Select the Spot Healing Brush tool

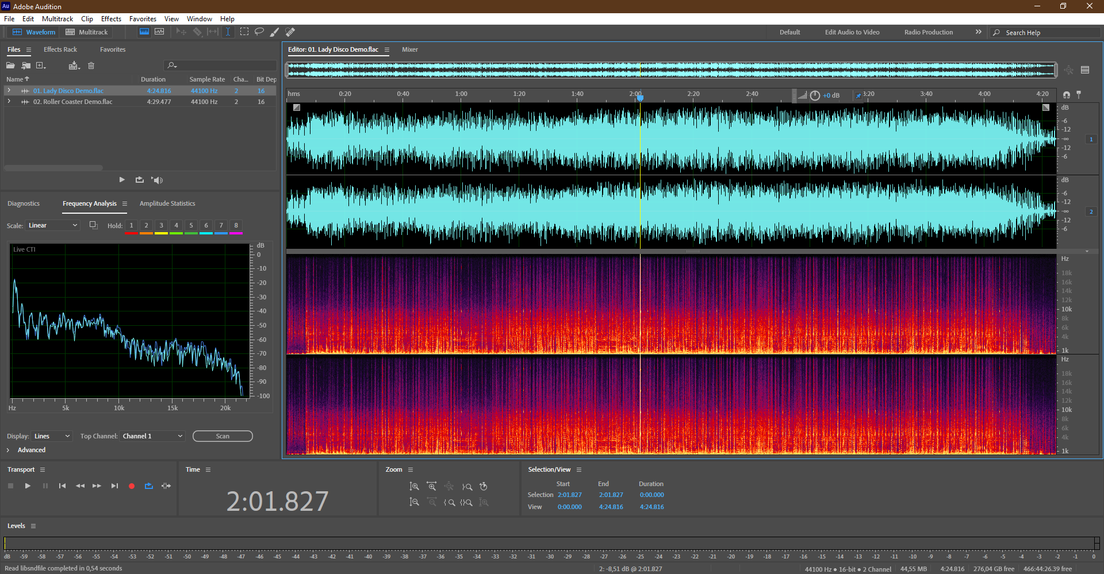coord(290,32)
